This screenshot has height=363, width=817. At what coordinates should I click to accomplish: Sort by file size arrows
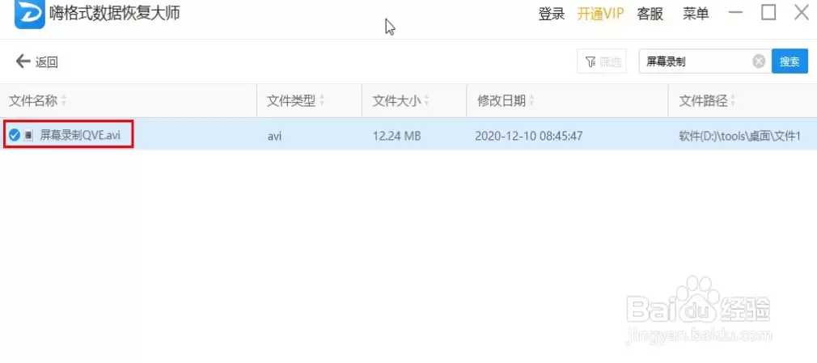(426, 100)
